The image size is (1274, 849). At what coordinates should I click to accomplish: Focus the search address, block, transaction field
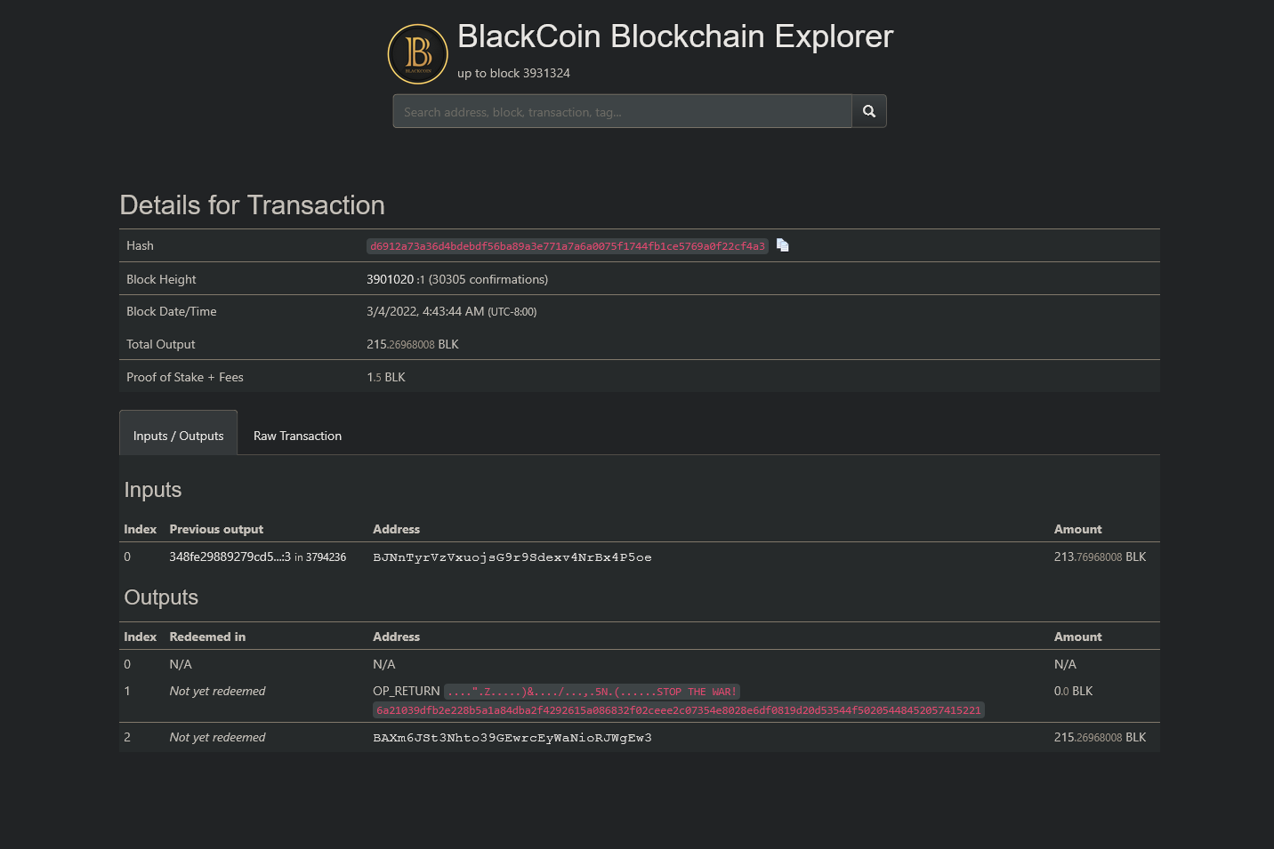tap(623, 111)
